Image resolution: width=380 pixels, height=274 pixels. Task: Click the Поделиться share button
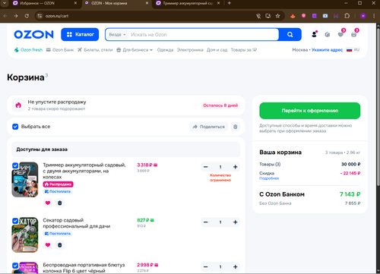tap(209, 127)
